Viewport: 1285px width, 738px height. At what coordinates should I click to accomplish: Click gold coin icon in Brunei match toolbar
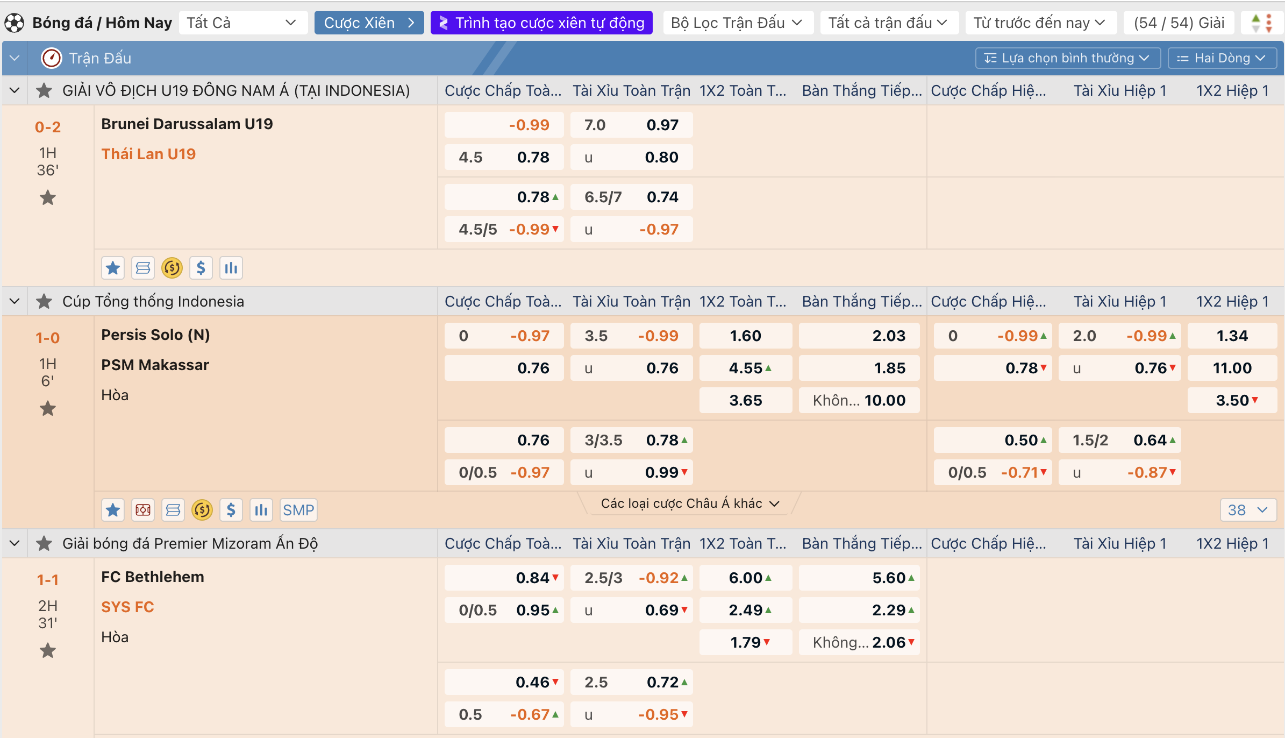coord(172,268)
